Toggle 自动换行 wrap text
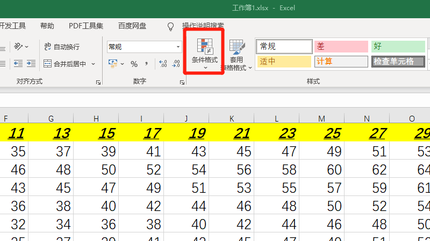The height and width of the screenshot is (241, 430). (x=61, y=47)
